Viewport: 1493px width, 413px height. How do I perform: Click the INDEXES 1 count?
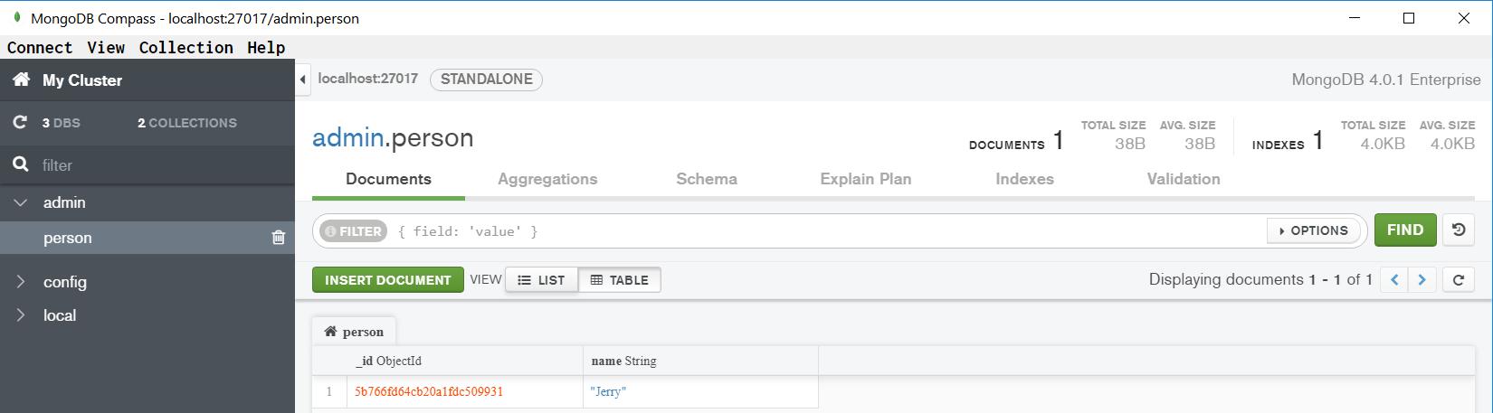point(1288,142)
